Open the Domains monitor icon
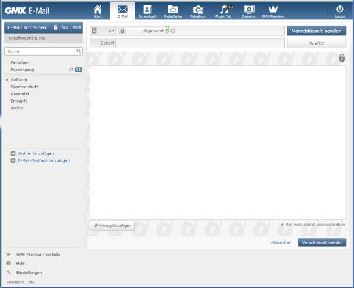Image resolution: width=354 pixels, height=288 pixels. [248, 10]
